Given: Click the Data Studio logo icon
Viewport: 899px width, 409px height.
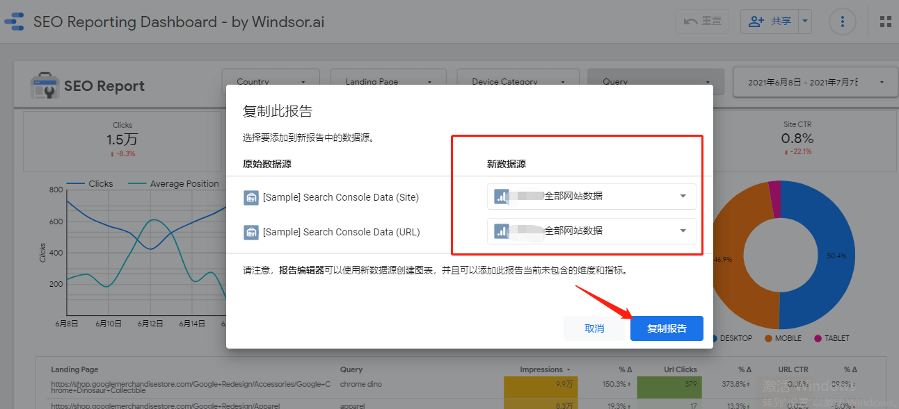Looking at the screenshot, I should (14, 22).
